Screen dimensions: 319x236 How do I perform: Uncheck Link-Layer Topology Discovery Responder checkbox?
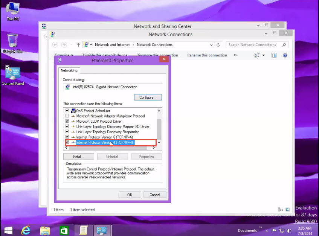tap(67, 132)
